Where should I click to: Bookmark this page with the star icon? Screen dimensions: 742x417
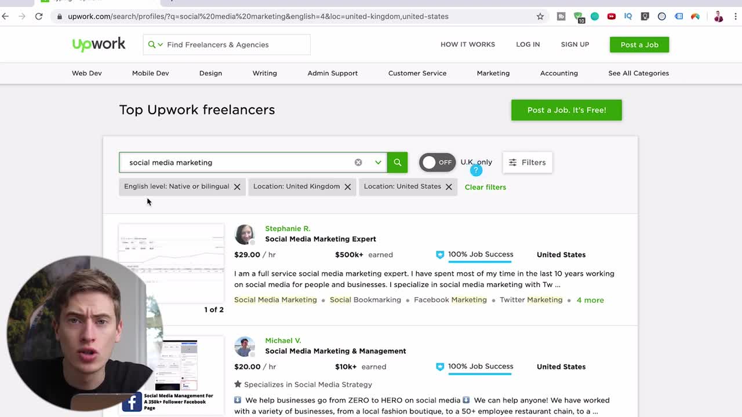click(x=540, y=16)
